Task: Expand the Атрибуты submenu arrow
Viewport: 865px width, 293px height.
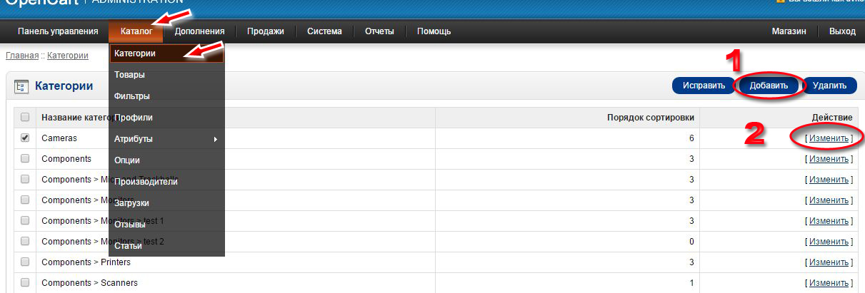Action: click(215, 139)
